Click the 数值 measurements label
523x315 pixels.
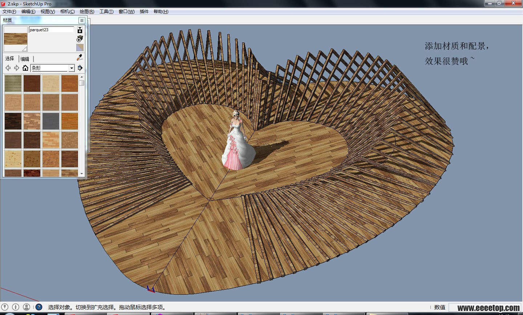click(440, 307)
